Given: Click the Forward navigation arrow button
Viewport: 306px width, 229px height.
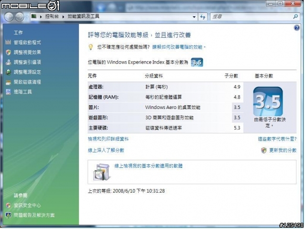Looking at the screenshot, I should tap(20, 17).
